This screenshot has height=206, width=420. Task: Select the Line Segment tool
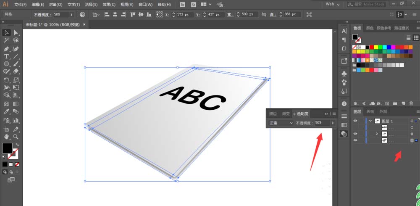[16, 56]
